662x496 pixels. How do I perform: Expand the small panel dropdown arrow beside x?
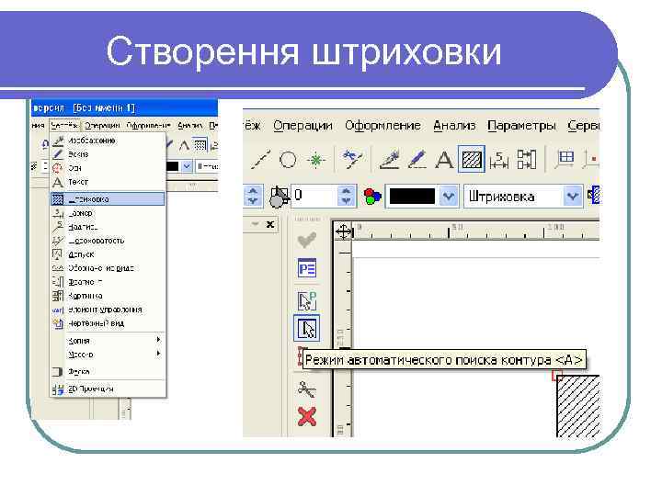click(x=255, y=224)
